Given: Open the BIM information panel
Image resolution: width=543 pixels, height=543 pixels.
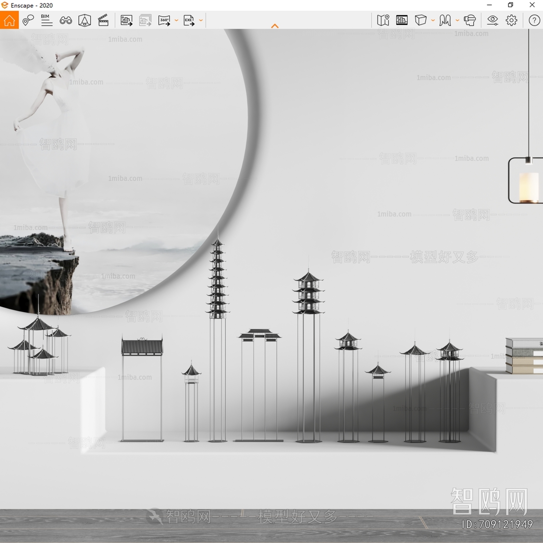Looking at the screenshot, I should [46, 20].
